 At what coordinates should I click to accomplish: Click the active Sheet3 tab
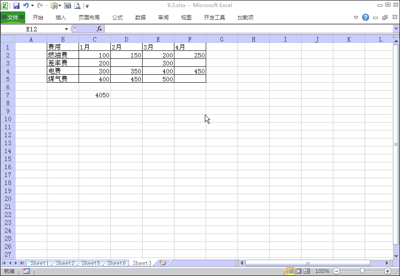point(142,263)
